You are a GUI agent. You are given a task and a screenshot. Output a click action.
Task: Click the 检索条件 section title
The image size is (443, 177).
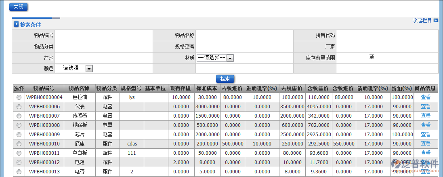pyautogui.click(x=30, y=25)
